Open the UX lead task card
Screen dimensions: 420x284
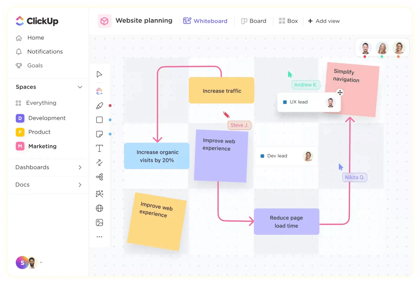point(309,102)
